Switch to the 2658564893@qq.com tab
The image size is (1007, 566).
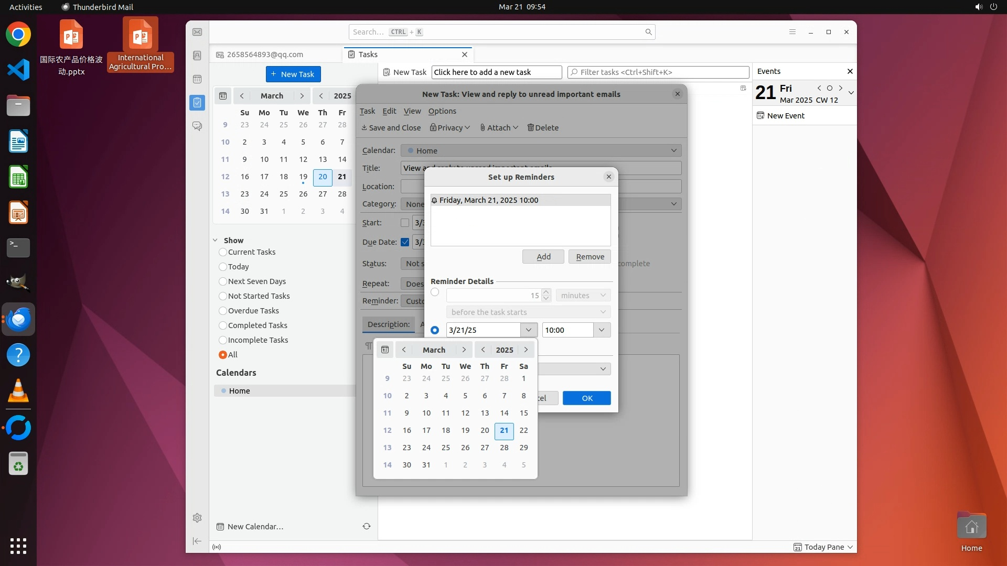pos(265,55)
